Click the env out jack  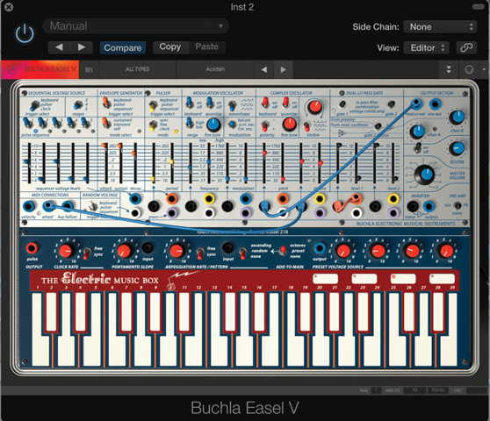(435, 103)
